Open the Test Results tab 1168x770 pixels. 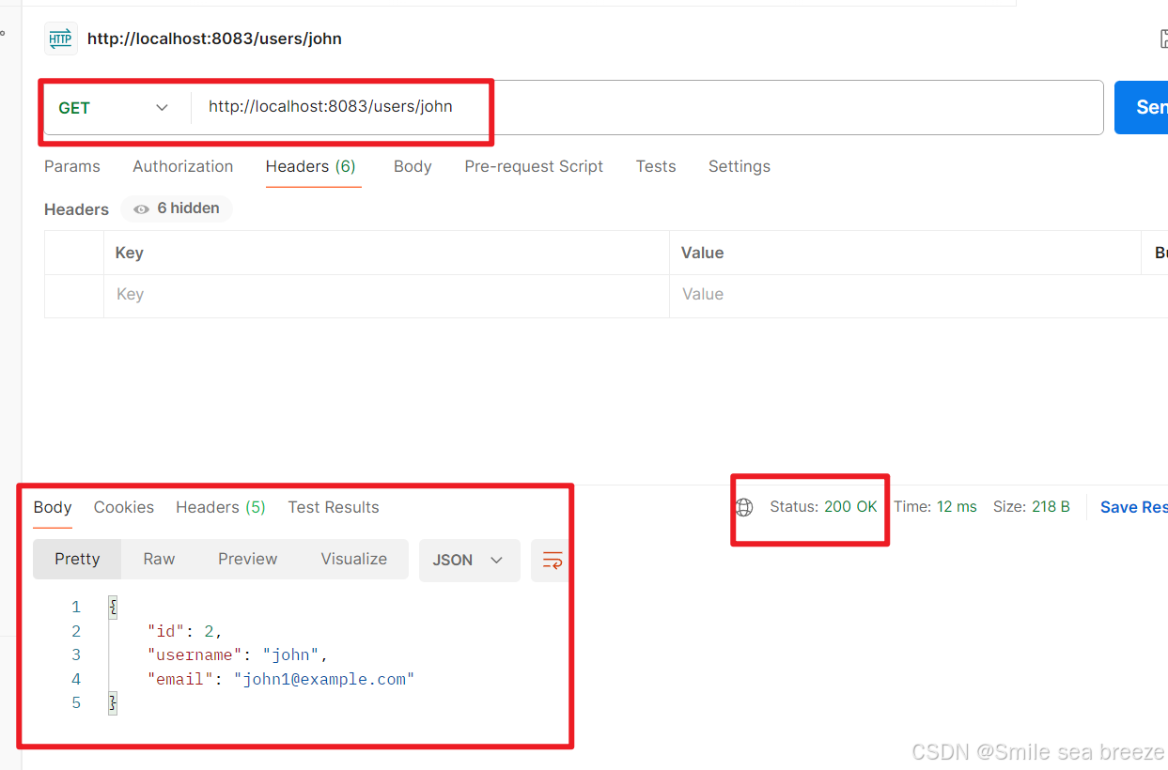[x=334, y=507]
